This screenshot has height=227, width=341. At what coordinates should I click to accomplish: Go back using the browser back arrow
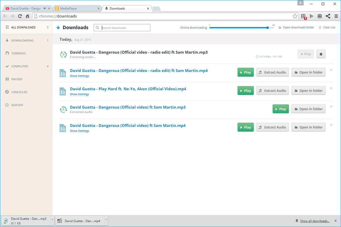tap(5, 16)
